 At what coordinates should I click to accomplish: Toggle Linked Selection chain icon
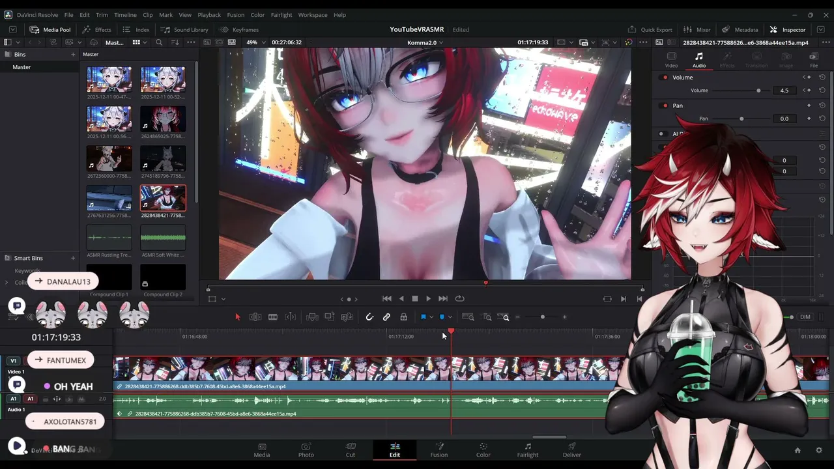pyautogui.click(x=386, y=317)
